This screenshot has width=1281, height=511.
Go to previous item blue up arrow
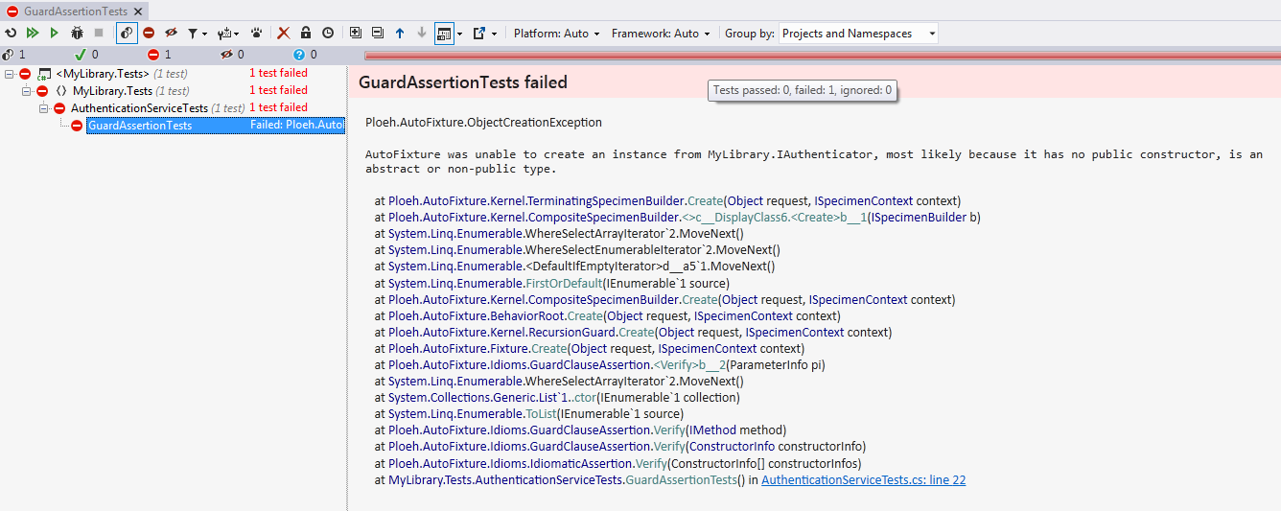[400, 33]
